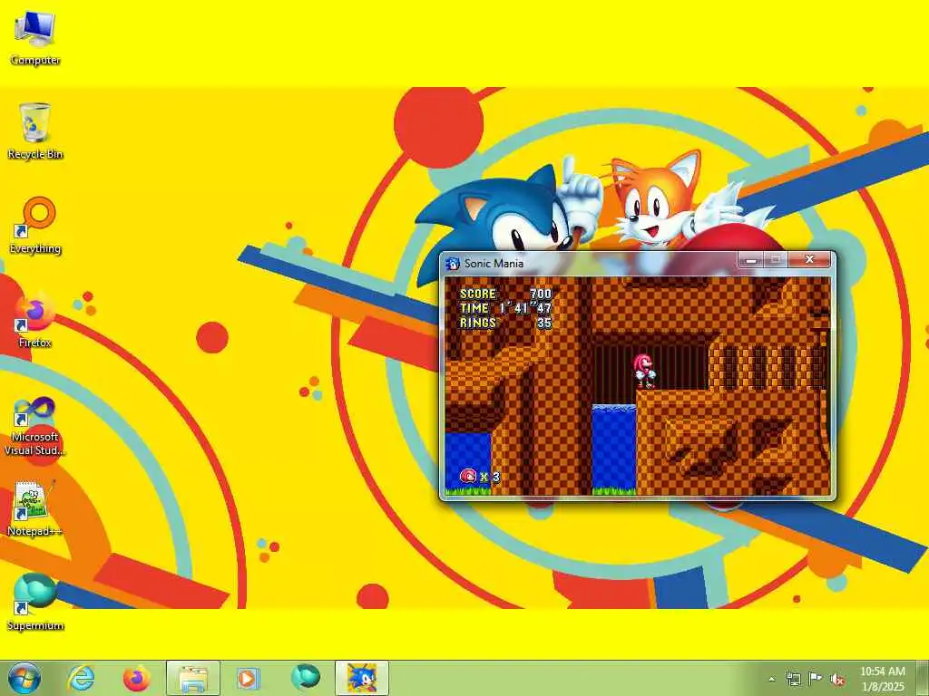Viewport: 929px width, 696px height.
Task: Show hidden system tray icons arrow
Action: click(771, 679)
